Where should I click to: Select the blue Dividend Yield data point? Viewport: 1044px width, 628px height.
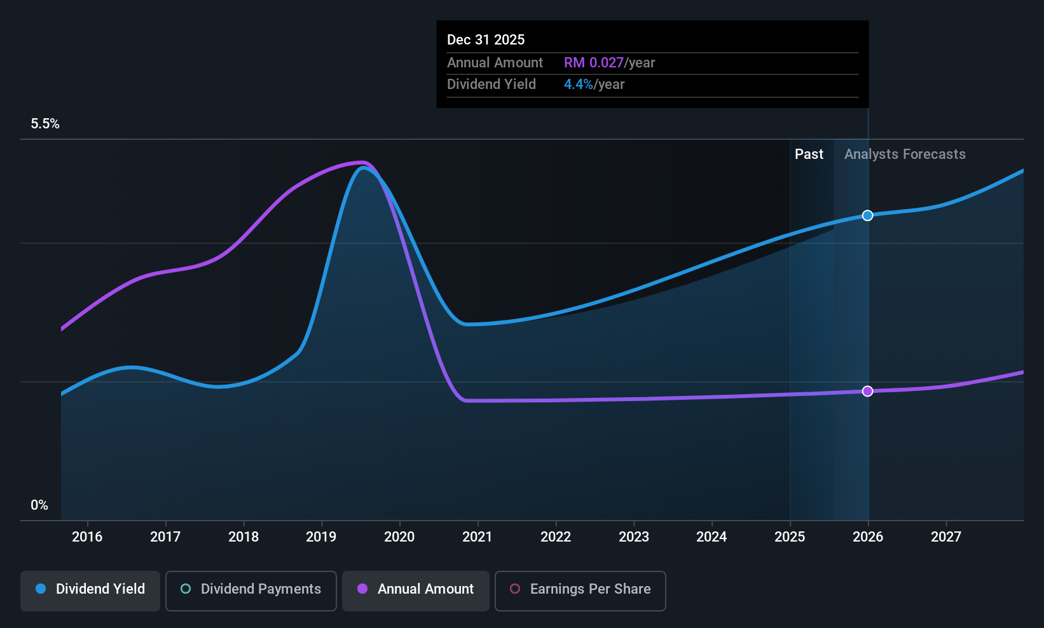pyautogui.click(x=868, y=215)
